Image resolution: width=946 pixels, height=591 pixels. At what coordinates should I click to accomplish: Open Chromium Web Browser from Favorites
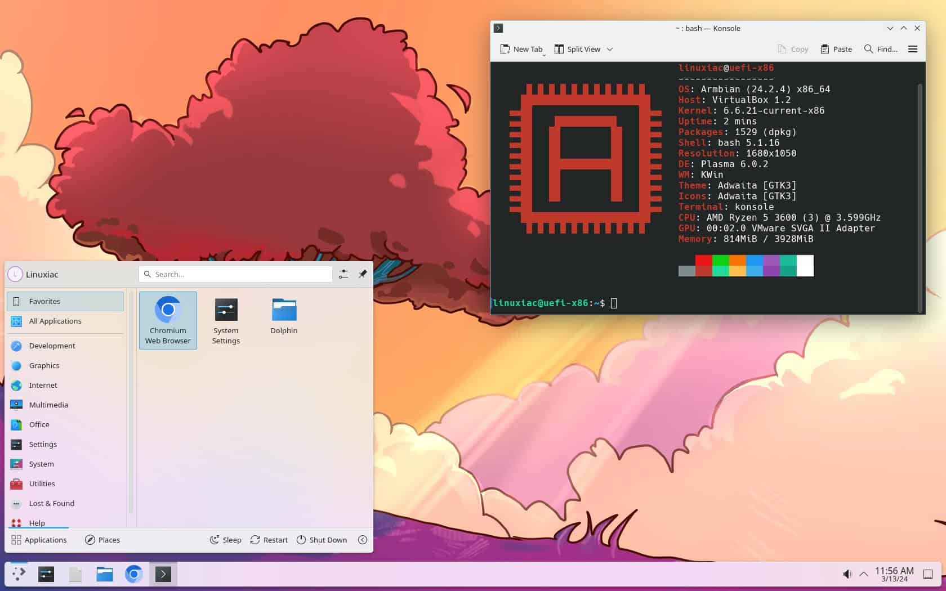[x=168, y=320]
